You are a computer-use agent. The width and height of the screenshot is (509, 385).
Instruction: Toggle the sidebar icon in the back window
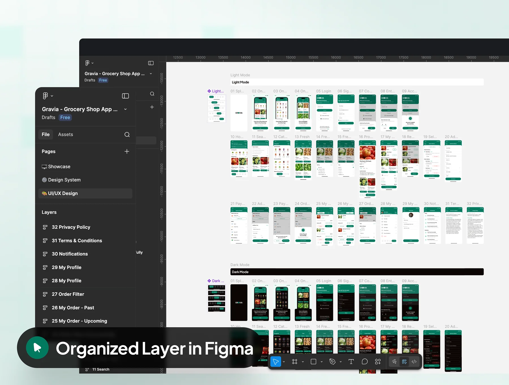coord(151,63)
